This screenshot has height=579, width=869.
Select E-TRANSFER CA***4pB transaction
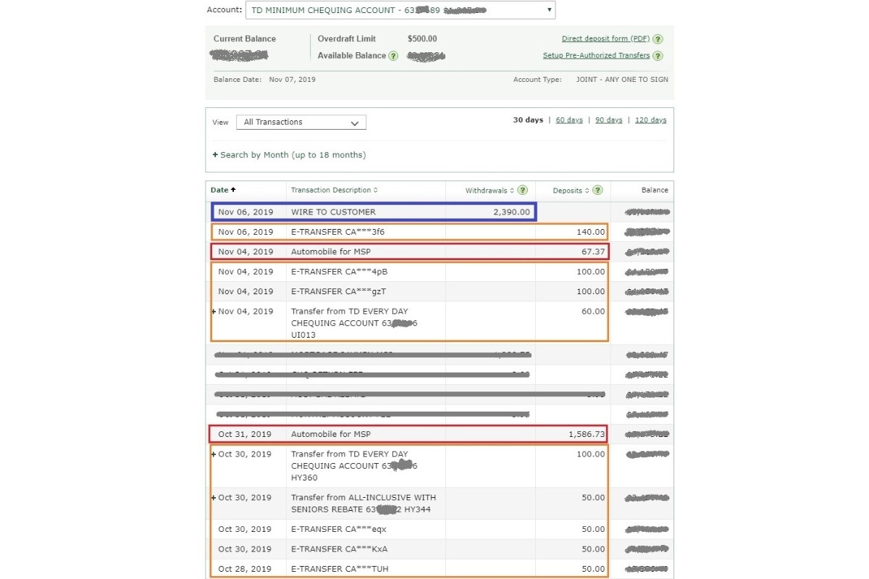340,272
